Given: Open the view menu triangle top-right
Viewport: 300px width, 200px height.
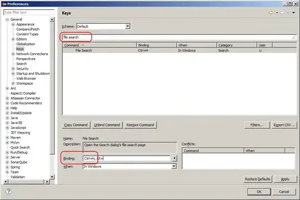Looking at the screenshot, I should [293, 13].
